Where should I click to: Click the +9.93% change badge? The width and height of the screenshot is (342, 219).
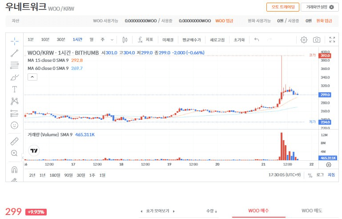click(x=36, y=212)
